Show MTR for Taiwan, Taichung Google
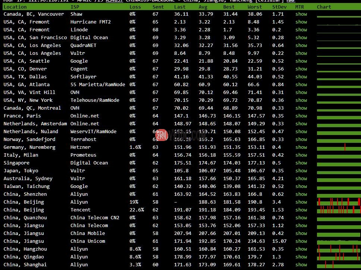Image resolution: width=361 pixels, height=270 pixels. (301, 186)
